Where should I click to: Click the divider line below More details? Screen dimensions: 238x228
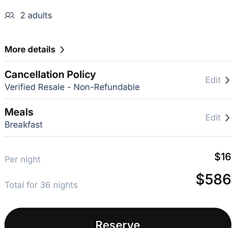click(x=118, y=61)
